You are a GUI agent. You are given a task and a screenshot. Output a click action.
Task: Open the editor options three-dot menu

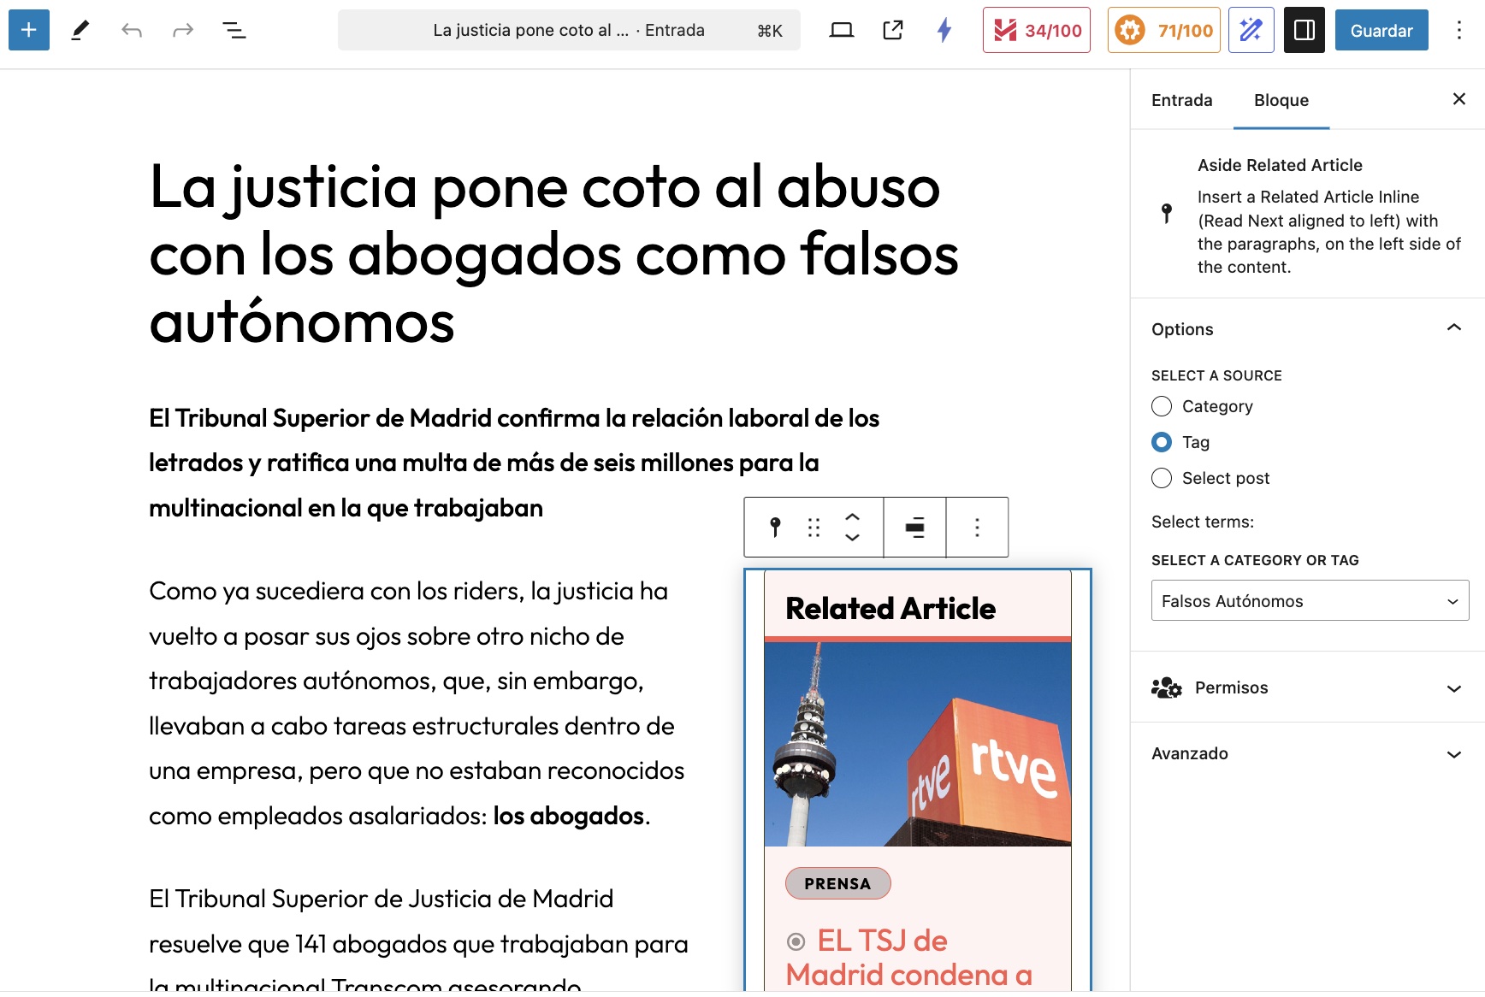pyautogui.click(x=1459, y=31)
